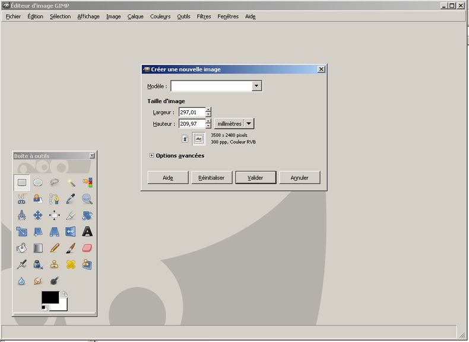Decrease the Largeur value with down arrow
This screenshot has height=342, width=469.
click(x=208, y=114)
